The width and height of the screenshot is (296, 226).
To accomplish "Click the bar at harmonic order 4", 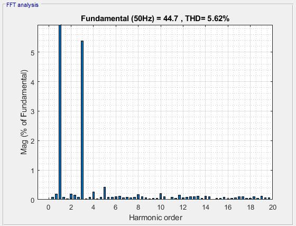I will pos(94,195).
